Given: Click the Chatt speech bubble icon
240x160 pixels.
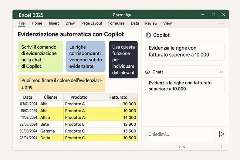Looking at the screenshot, I should pyautogui.click(x=147, y=72).
